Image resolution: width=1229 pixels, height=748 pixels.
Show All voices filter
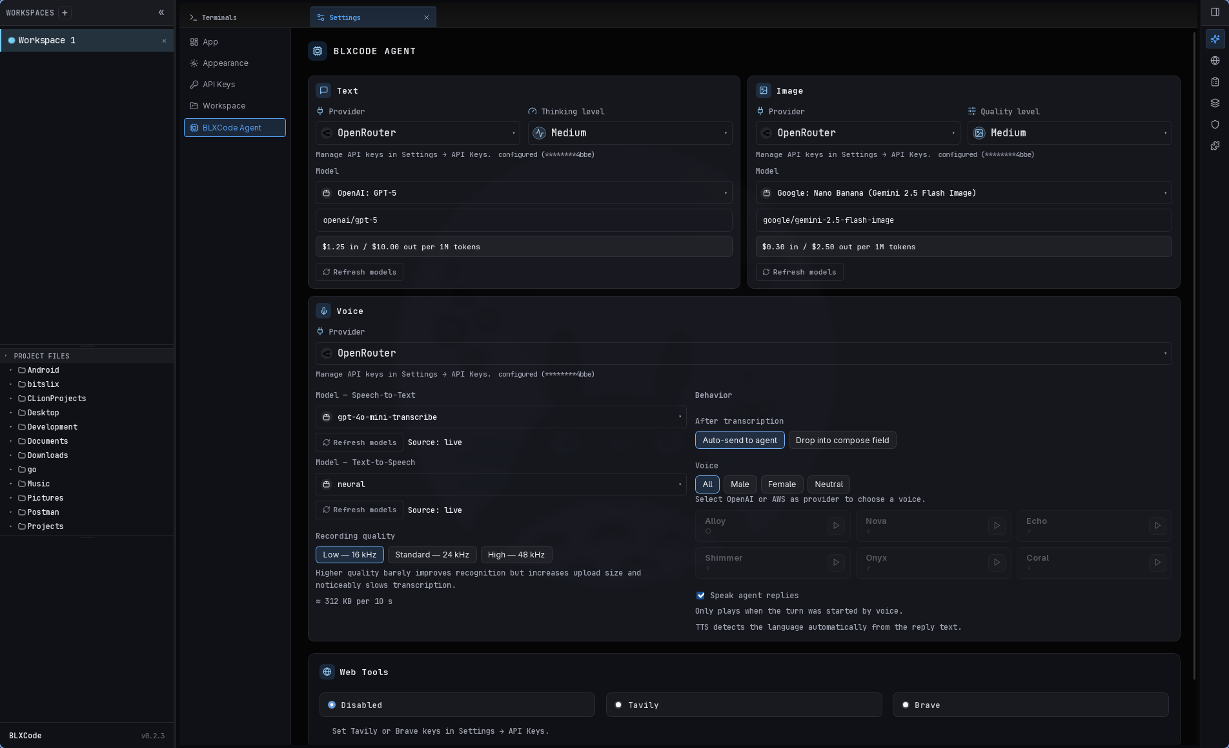707,484
